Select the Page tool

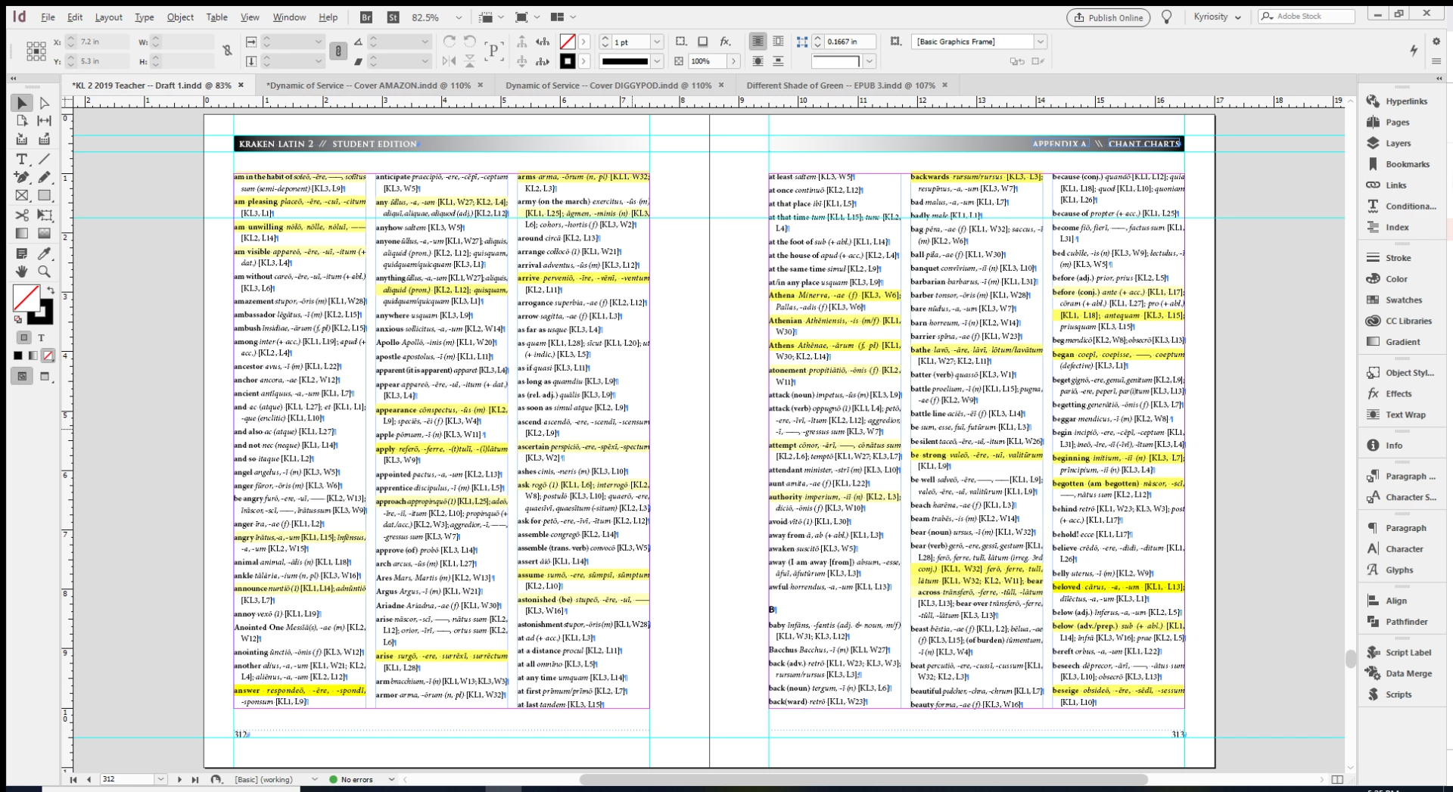pyautogui.click(x=22, y=121)
